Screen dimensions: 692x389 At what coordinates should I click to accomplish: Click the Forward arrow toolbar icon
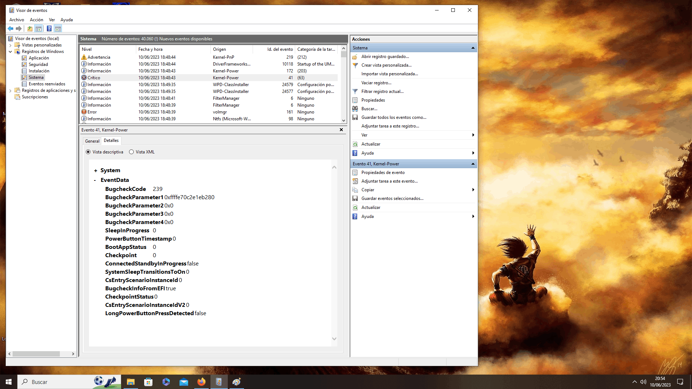tap(19, 29)
